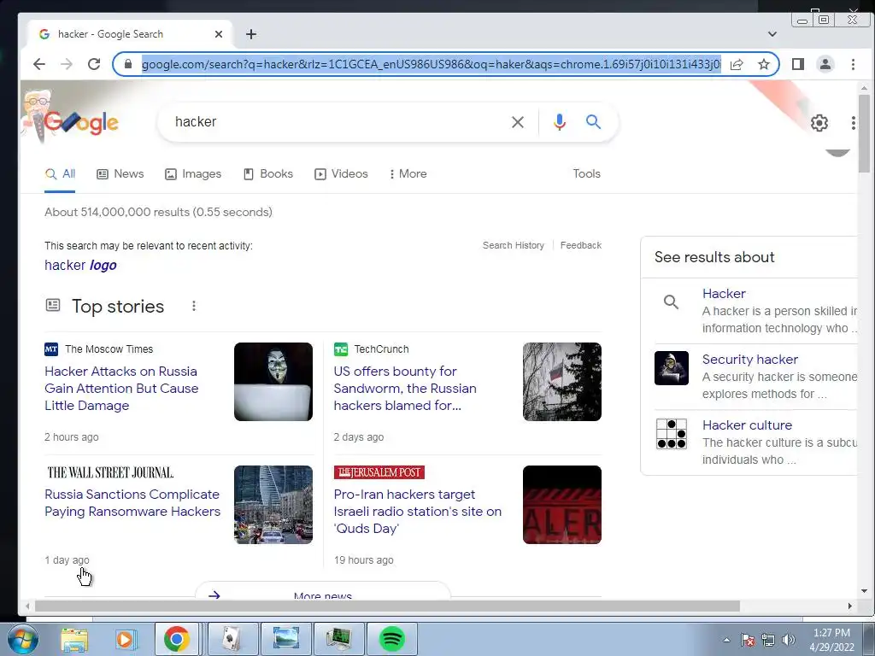The image size is (875, 656).
Task: Click the vertical scrollbar down arrow
Action: [x=864, y=591]
